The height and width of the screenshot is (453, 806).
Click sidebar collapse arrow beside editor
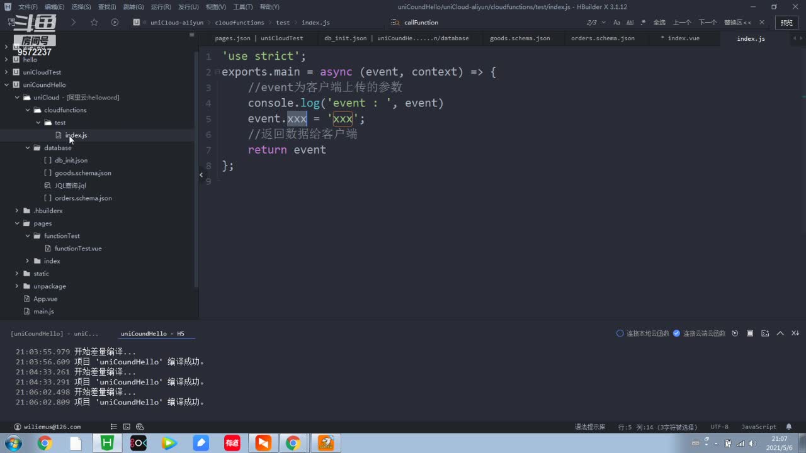201,175
